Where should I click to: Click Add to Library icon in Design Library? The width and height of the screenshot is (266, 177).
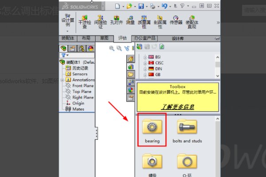click(x=140, y=46)
